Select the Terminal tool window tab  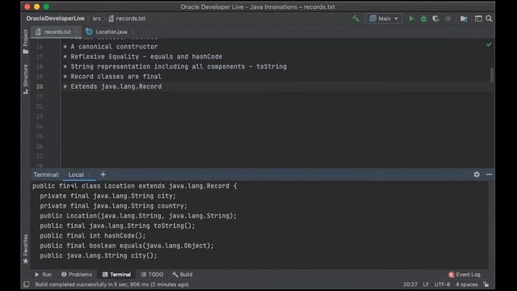point(116,275)
